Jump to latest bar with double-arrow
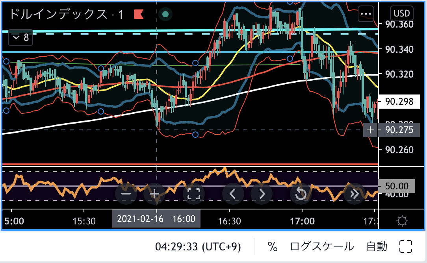This screenshot has height=263, width=427. (x=354, y=194)
